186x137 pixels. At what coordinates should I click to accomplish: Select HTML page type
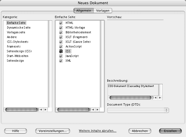(70, 23)
